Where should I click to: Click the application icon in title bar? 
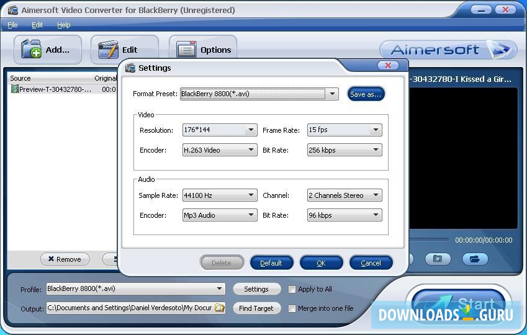(x=13, y=10)
